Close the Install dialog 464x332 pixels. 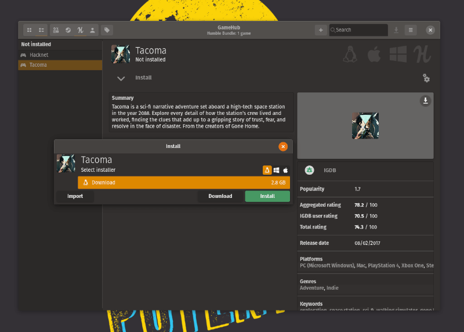point(283,146)
